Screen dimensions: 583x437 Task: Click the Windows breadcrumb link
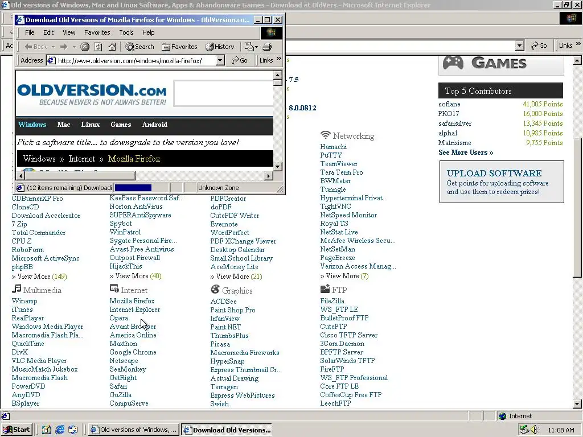pos(39,159)
